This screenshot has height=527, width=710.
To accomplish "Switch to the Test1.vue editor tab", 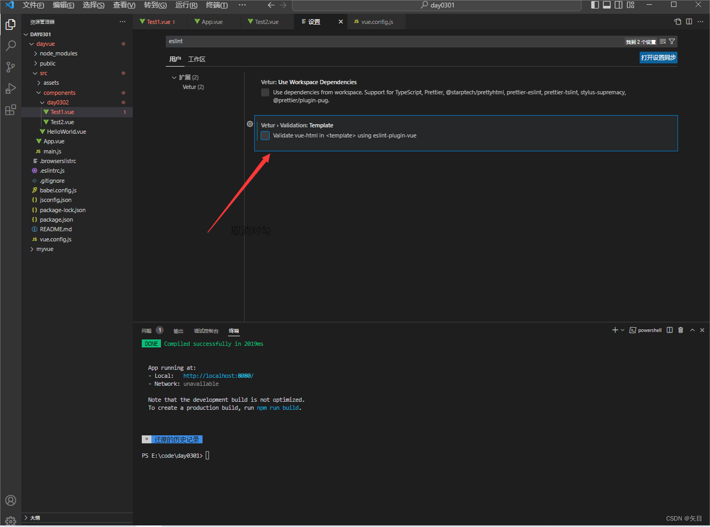I will click(x=161, y=22).
